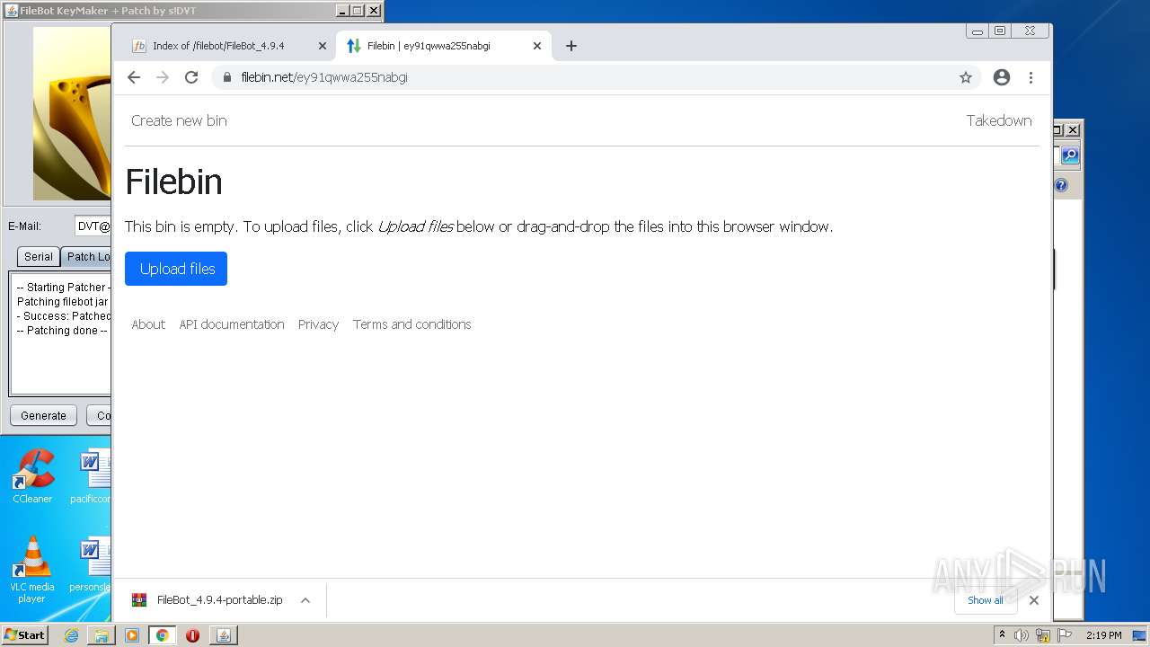Viewport: 1150px width, 647px height.
Task: Select Chrome in the taskbar
Action: point(163,635)
